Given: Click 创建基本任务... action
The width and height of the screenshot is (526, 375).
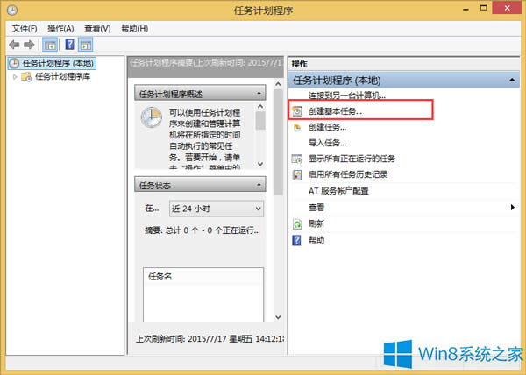Looking at the screenshot, I should [x=335, y=111].
